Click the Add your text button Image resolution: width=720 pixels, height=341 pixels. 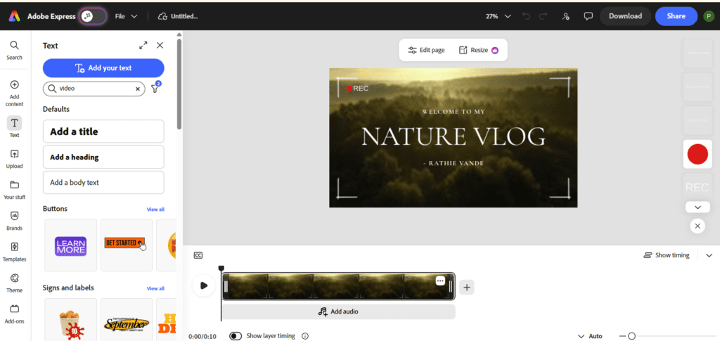pyautogui.click(x=103, y=68)
